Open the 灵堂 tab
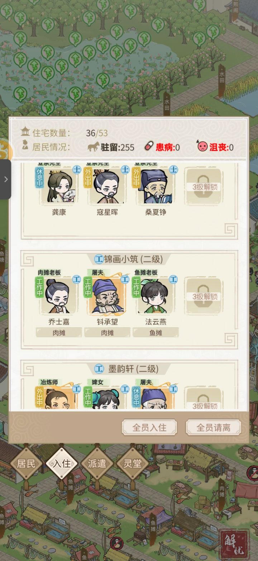Viewport: 258px width, 561px height. (132, 463)
